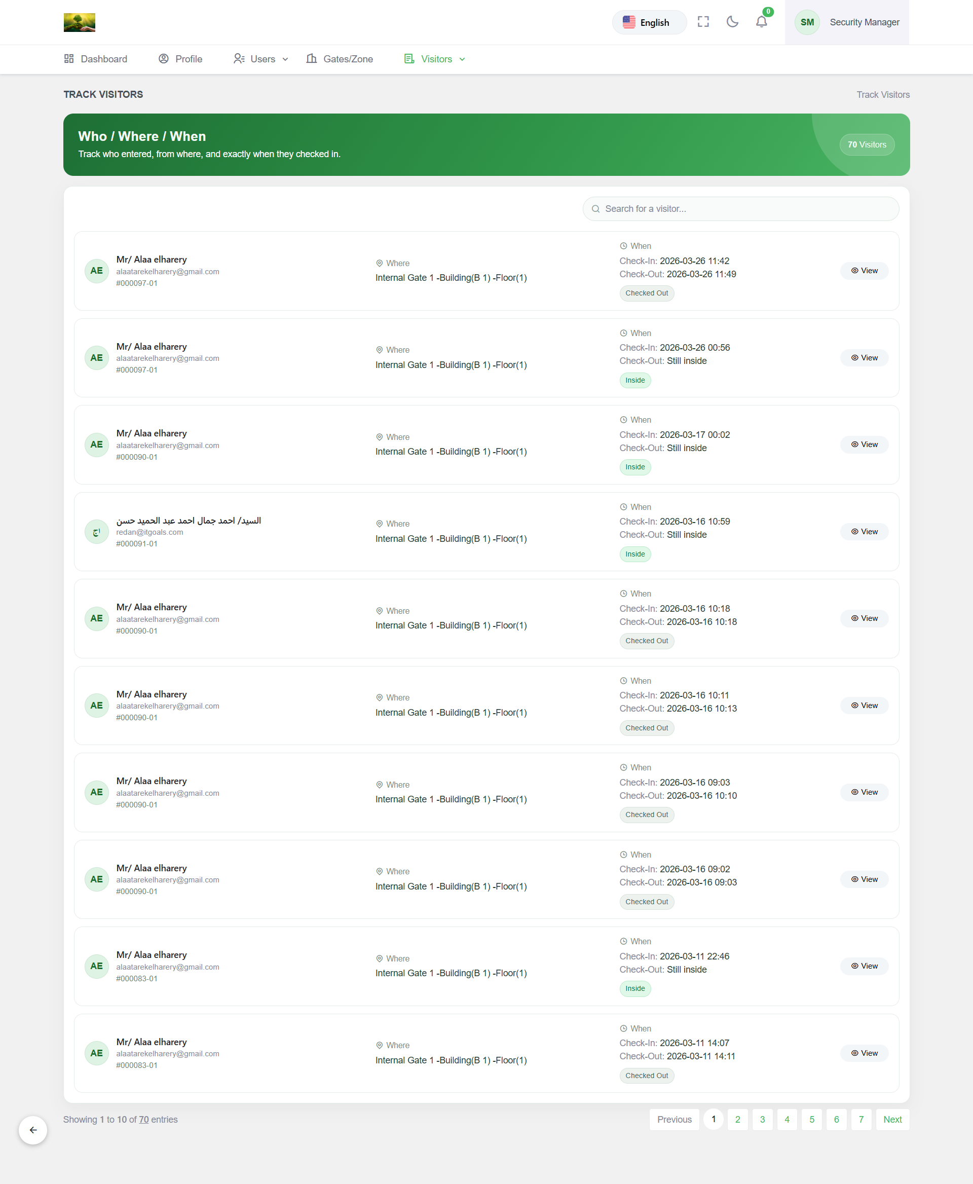Image resolution: width=973 pixels, height=1184 pixels.
Task: Click Inside badge for 2026-03-17 00:02 entry
Action: 635,467
